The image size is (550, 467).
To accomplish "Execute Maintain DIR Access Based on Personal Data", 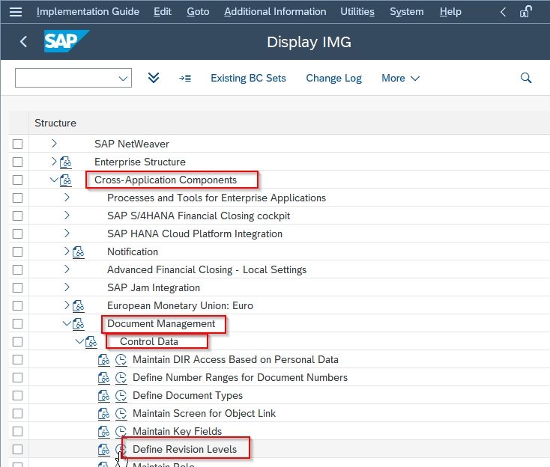I will (x=121, y=360).
